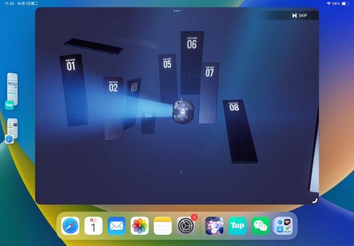Check the battery indicator icon
Viewport: 354px width, 246px height.
(x=346, y=3)
